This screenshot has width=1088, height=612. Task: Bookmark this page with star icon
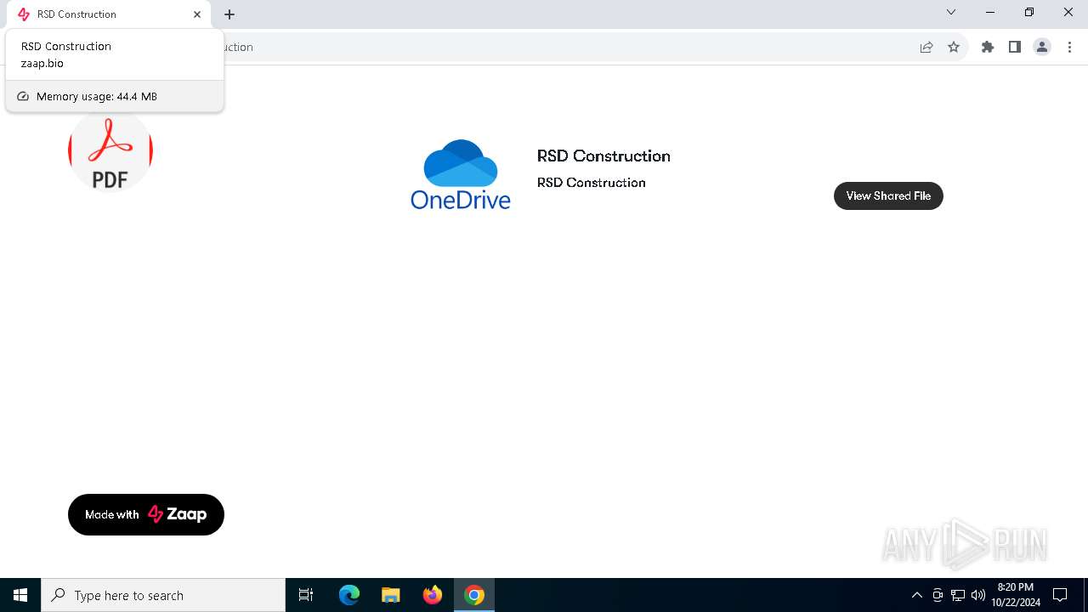(x=954, y=47)
